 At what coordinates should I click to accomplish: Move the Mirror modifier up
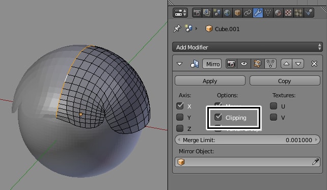[286, 64]
